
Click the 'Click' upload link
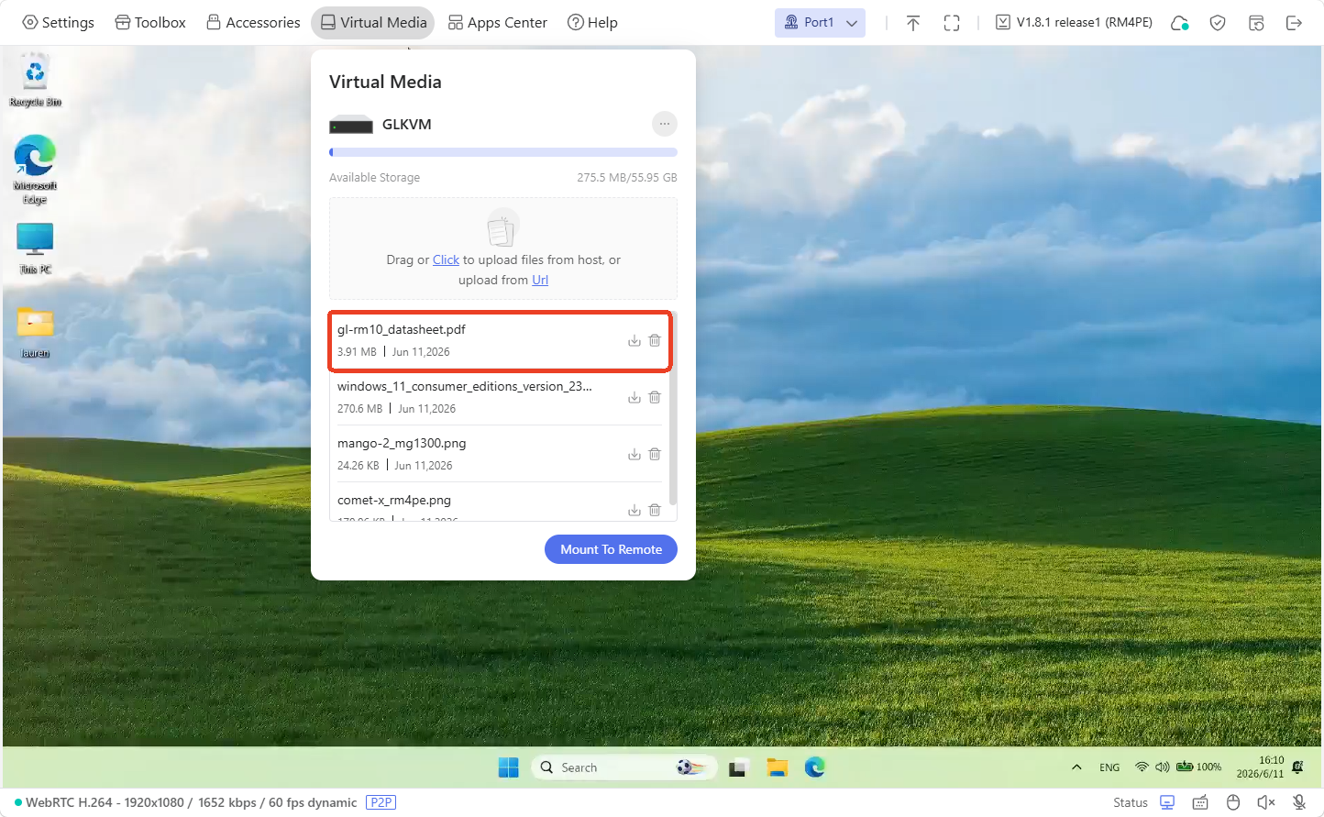click(x=446, y=259)
